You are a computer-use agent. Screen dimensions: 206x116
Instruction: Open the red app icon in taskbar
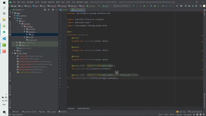4,51
